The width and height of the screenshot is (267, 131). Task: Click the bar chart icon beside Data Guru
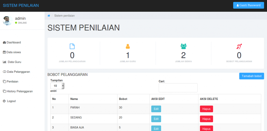5,62
